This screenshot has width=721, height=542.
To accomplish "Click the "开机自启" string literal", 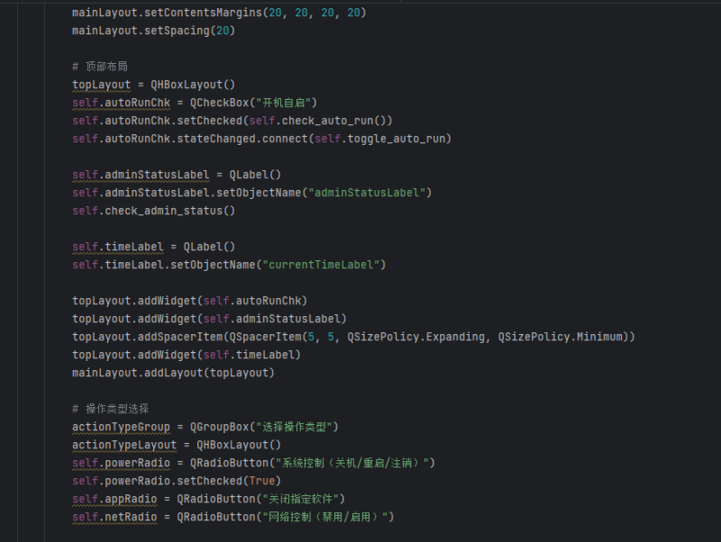I will pos(286,103).
